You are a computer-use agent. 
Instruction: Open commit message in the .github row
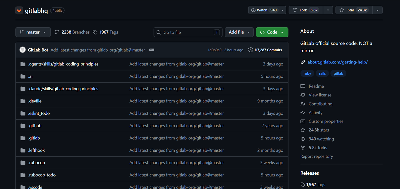click(x=177, y=126)
